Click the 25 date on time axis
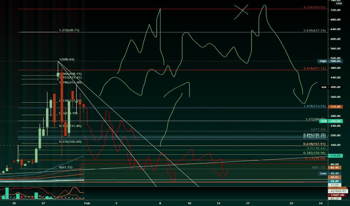The height and width of the screenshot is (206, 350). click(x=14, y=203)
